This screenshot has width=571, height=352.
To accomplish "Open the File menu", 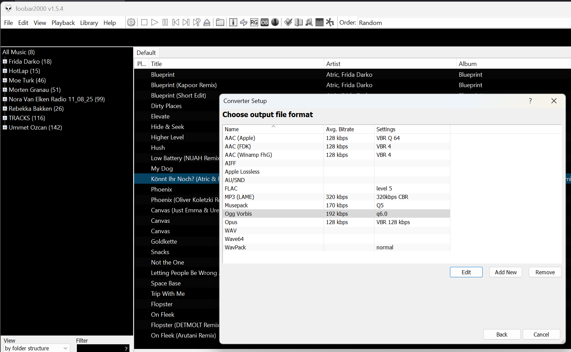I will [8, 23].
